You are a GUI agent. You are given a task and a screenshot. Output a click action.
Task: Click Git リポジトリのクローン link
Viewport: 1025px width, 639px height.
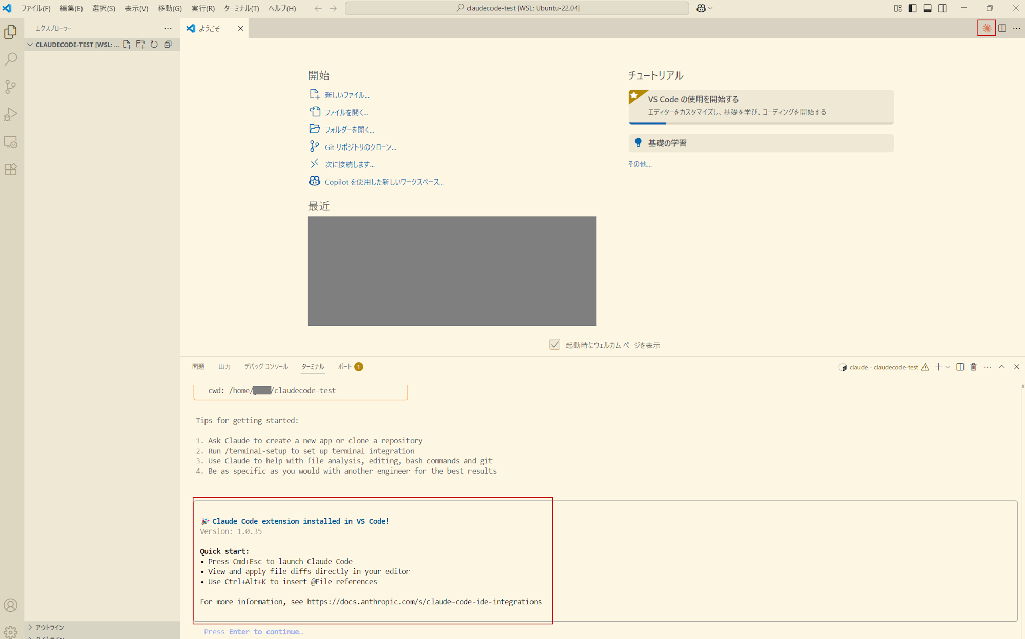click(x=360, y=147)
